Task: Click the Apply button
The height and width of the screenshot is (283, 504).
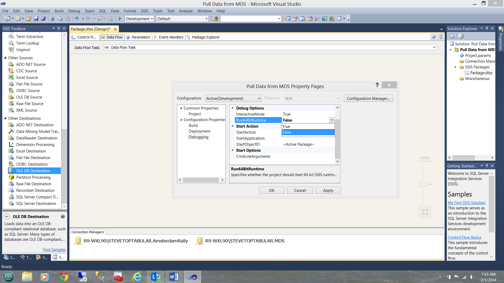Action: (328, 190)
